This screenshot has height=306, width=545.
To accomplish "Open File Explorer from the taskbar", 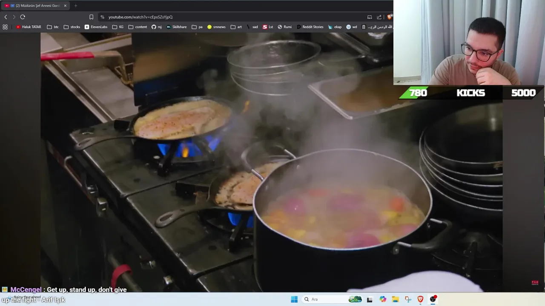I will coord(395,299).
